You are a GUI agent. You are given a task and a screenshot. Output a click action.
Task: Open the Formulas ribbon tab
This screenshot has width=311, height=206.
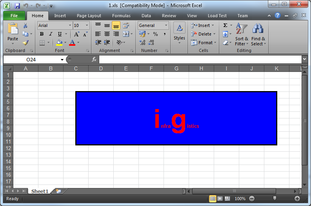coord(121,16)
